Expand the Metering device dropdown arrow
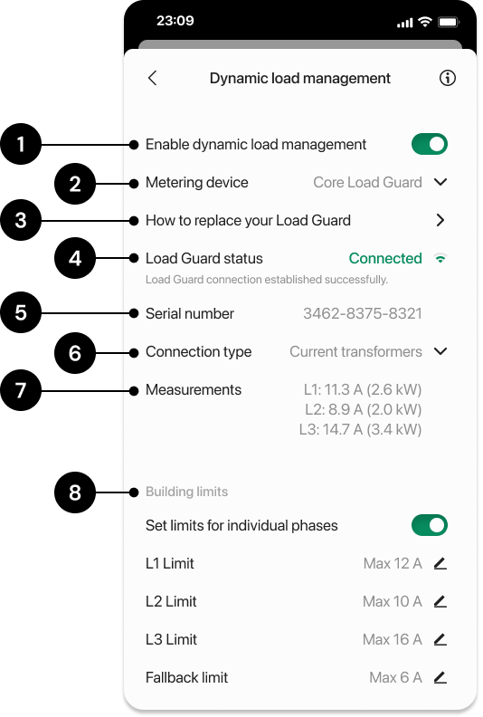 point(440,182)
